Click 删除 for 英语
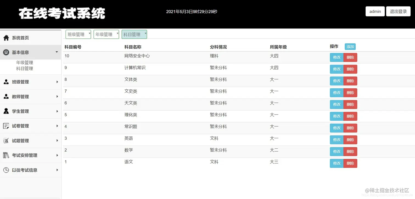 coord(350,140)
